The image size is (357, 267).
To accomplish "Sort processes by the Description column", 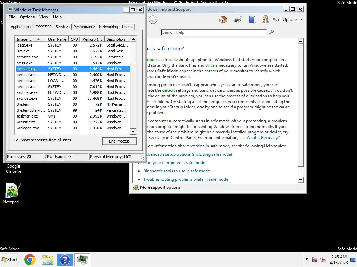I will click(x=117, y=39).
